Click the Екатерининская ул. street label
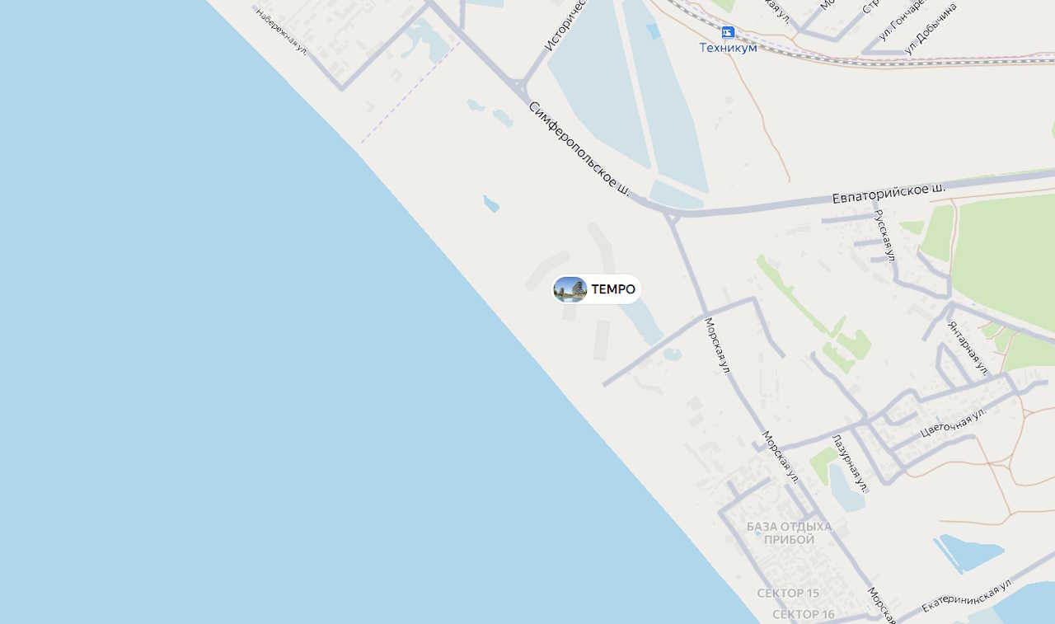1055x624 pixels. [966, 596]
